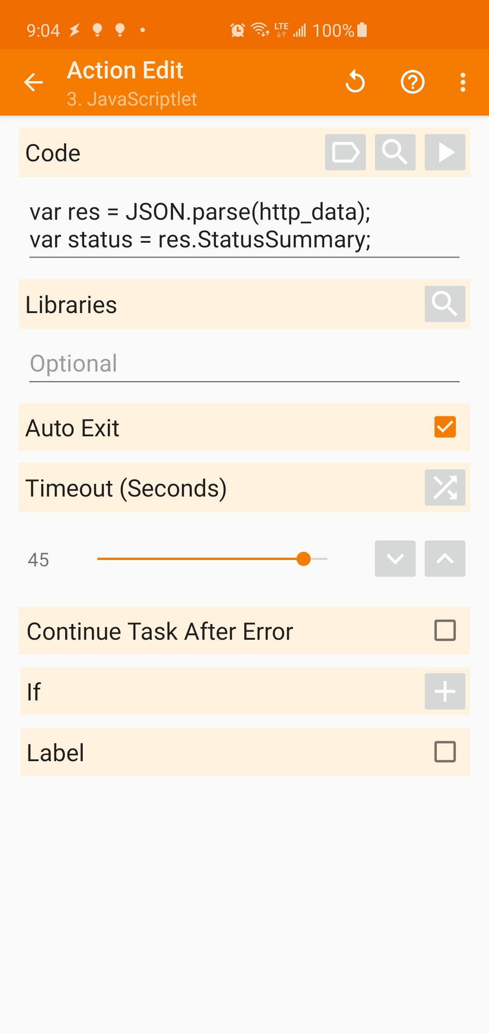Image resolution: width=489 pixels, height=1033 pixels.
Task: Select the Timeout (Seconds) header
Action: click(126, 488)
